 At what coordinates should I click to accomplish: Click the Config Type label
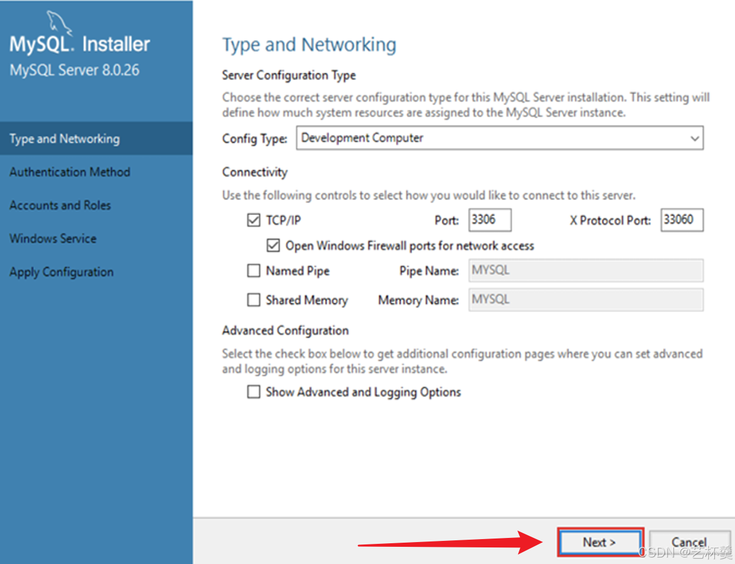click(x=255, y=138)
